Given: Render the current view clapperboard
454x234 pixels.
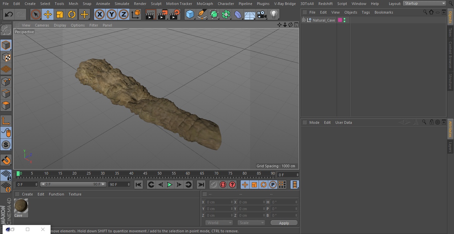Looking at the screenshot, I should pyautogui.click(x=151, y=15).
